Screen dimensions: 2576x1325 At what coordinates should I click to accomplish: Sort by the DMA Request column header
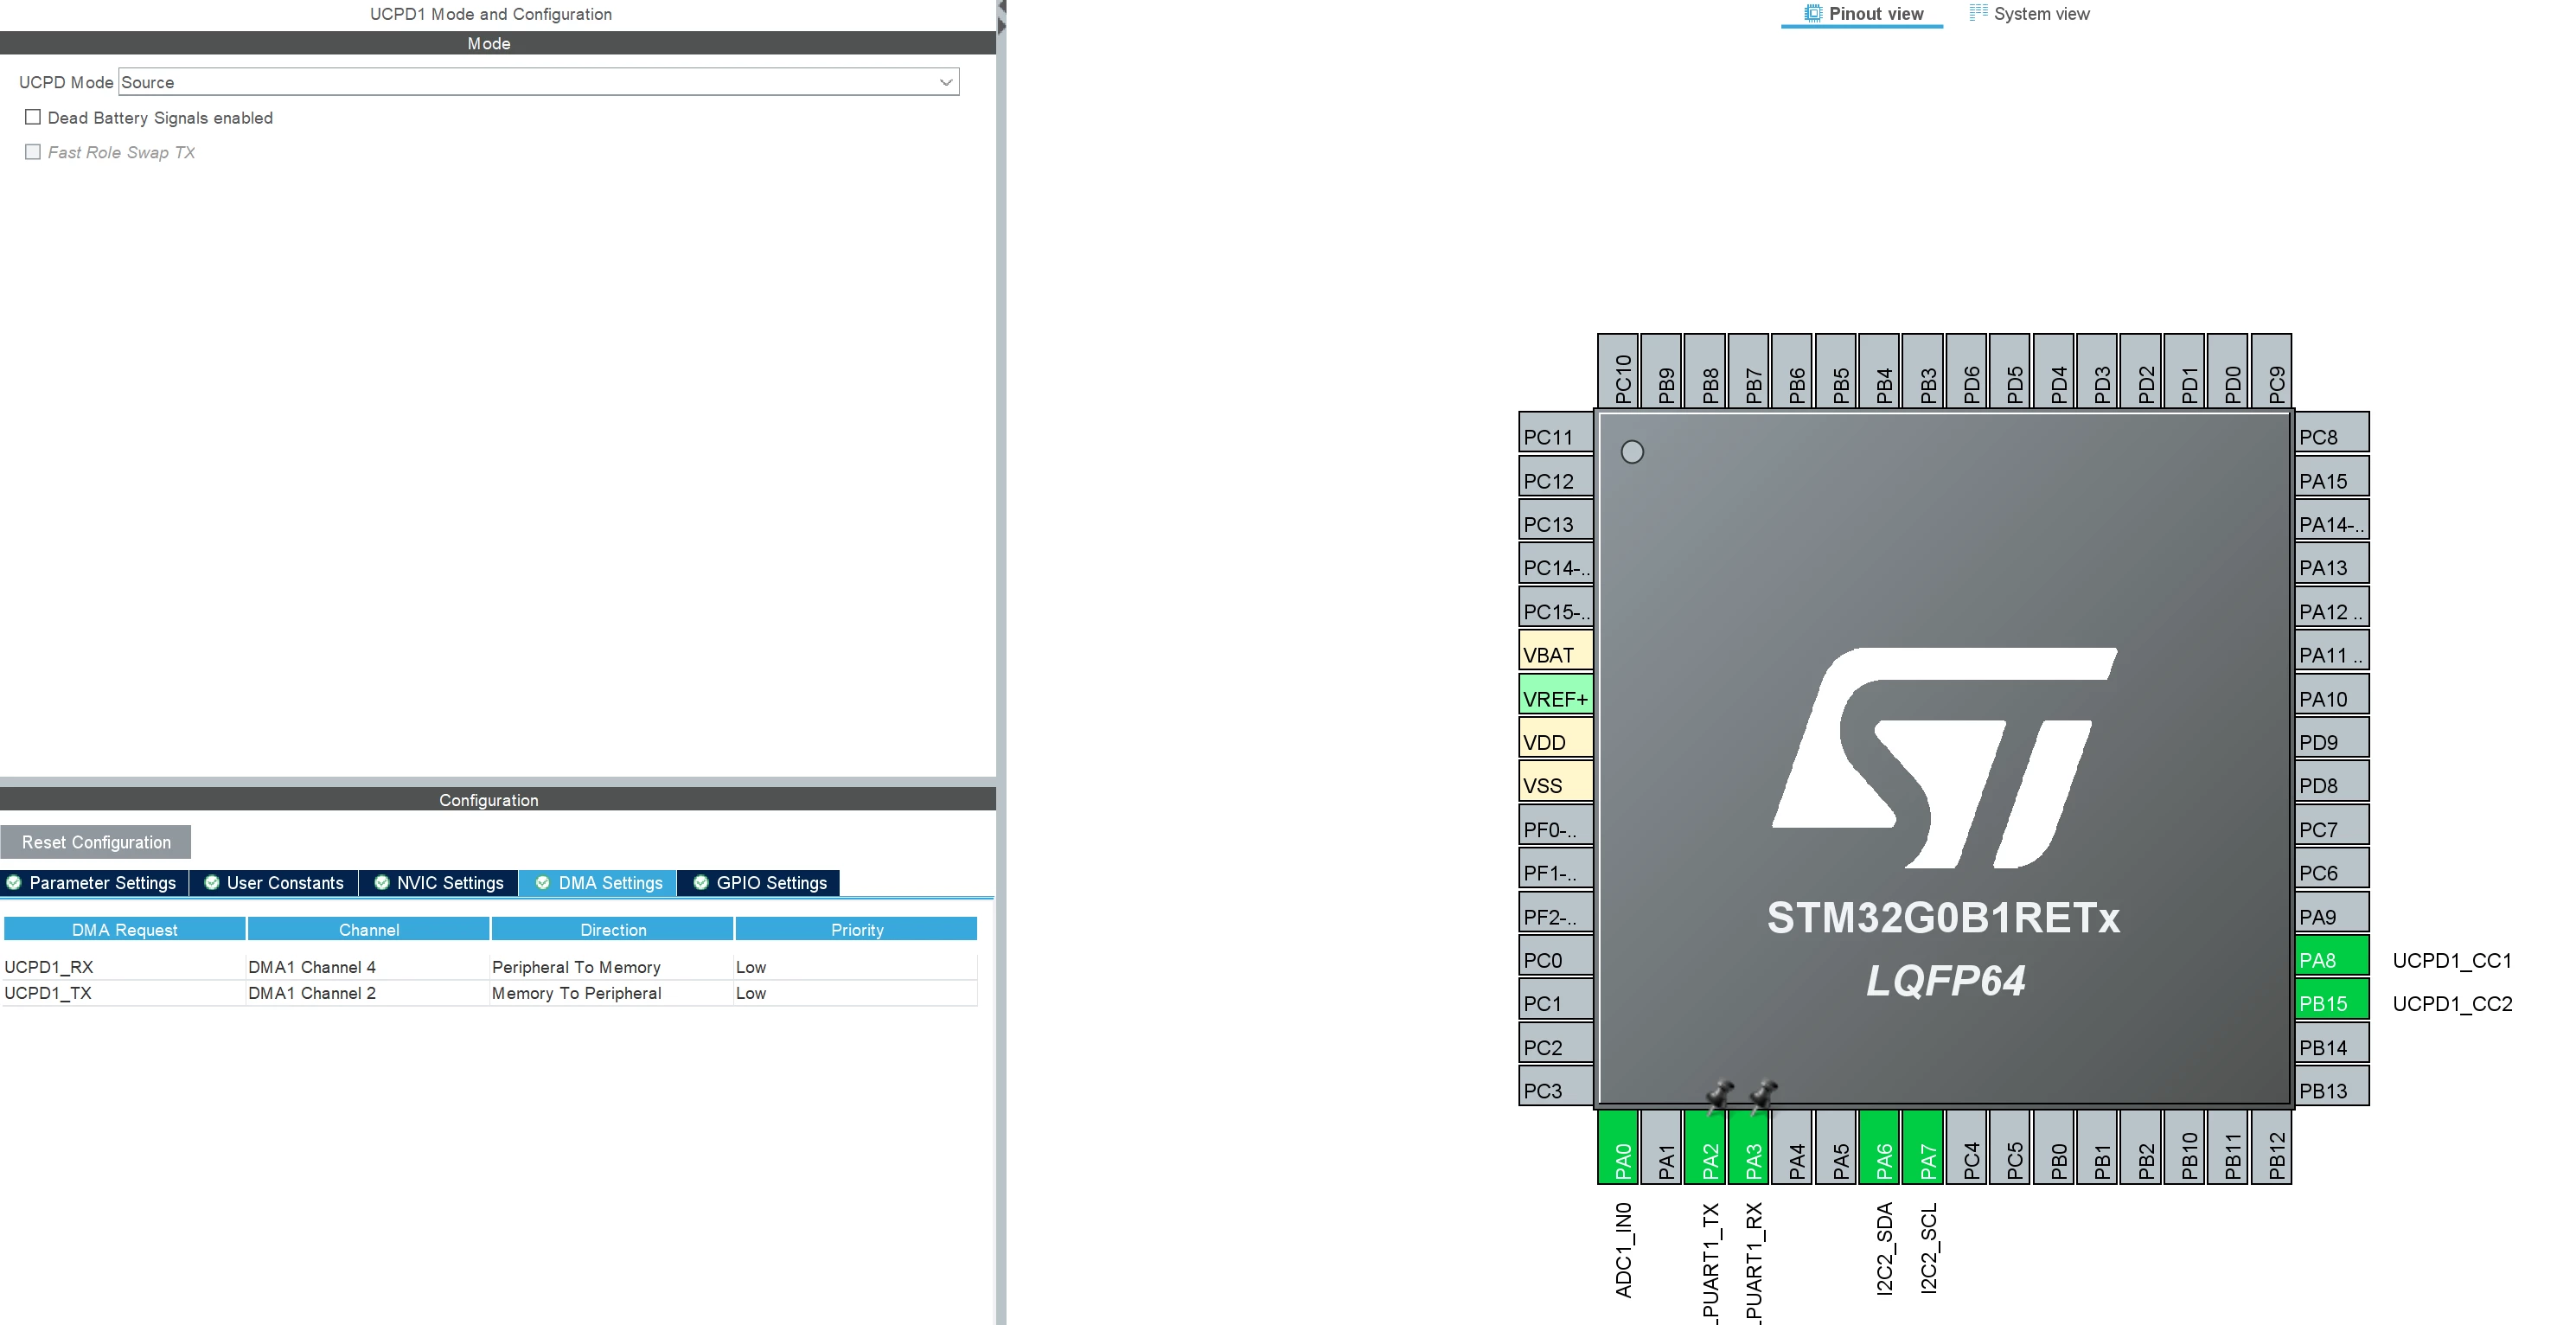(x=125, y=929)
